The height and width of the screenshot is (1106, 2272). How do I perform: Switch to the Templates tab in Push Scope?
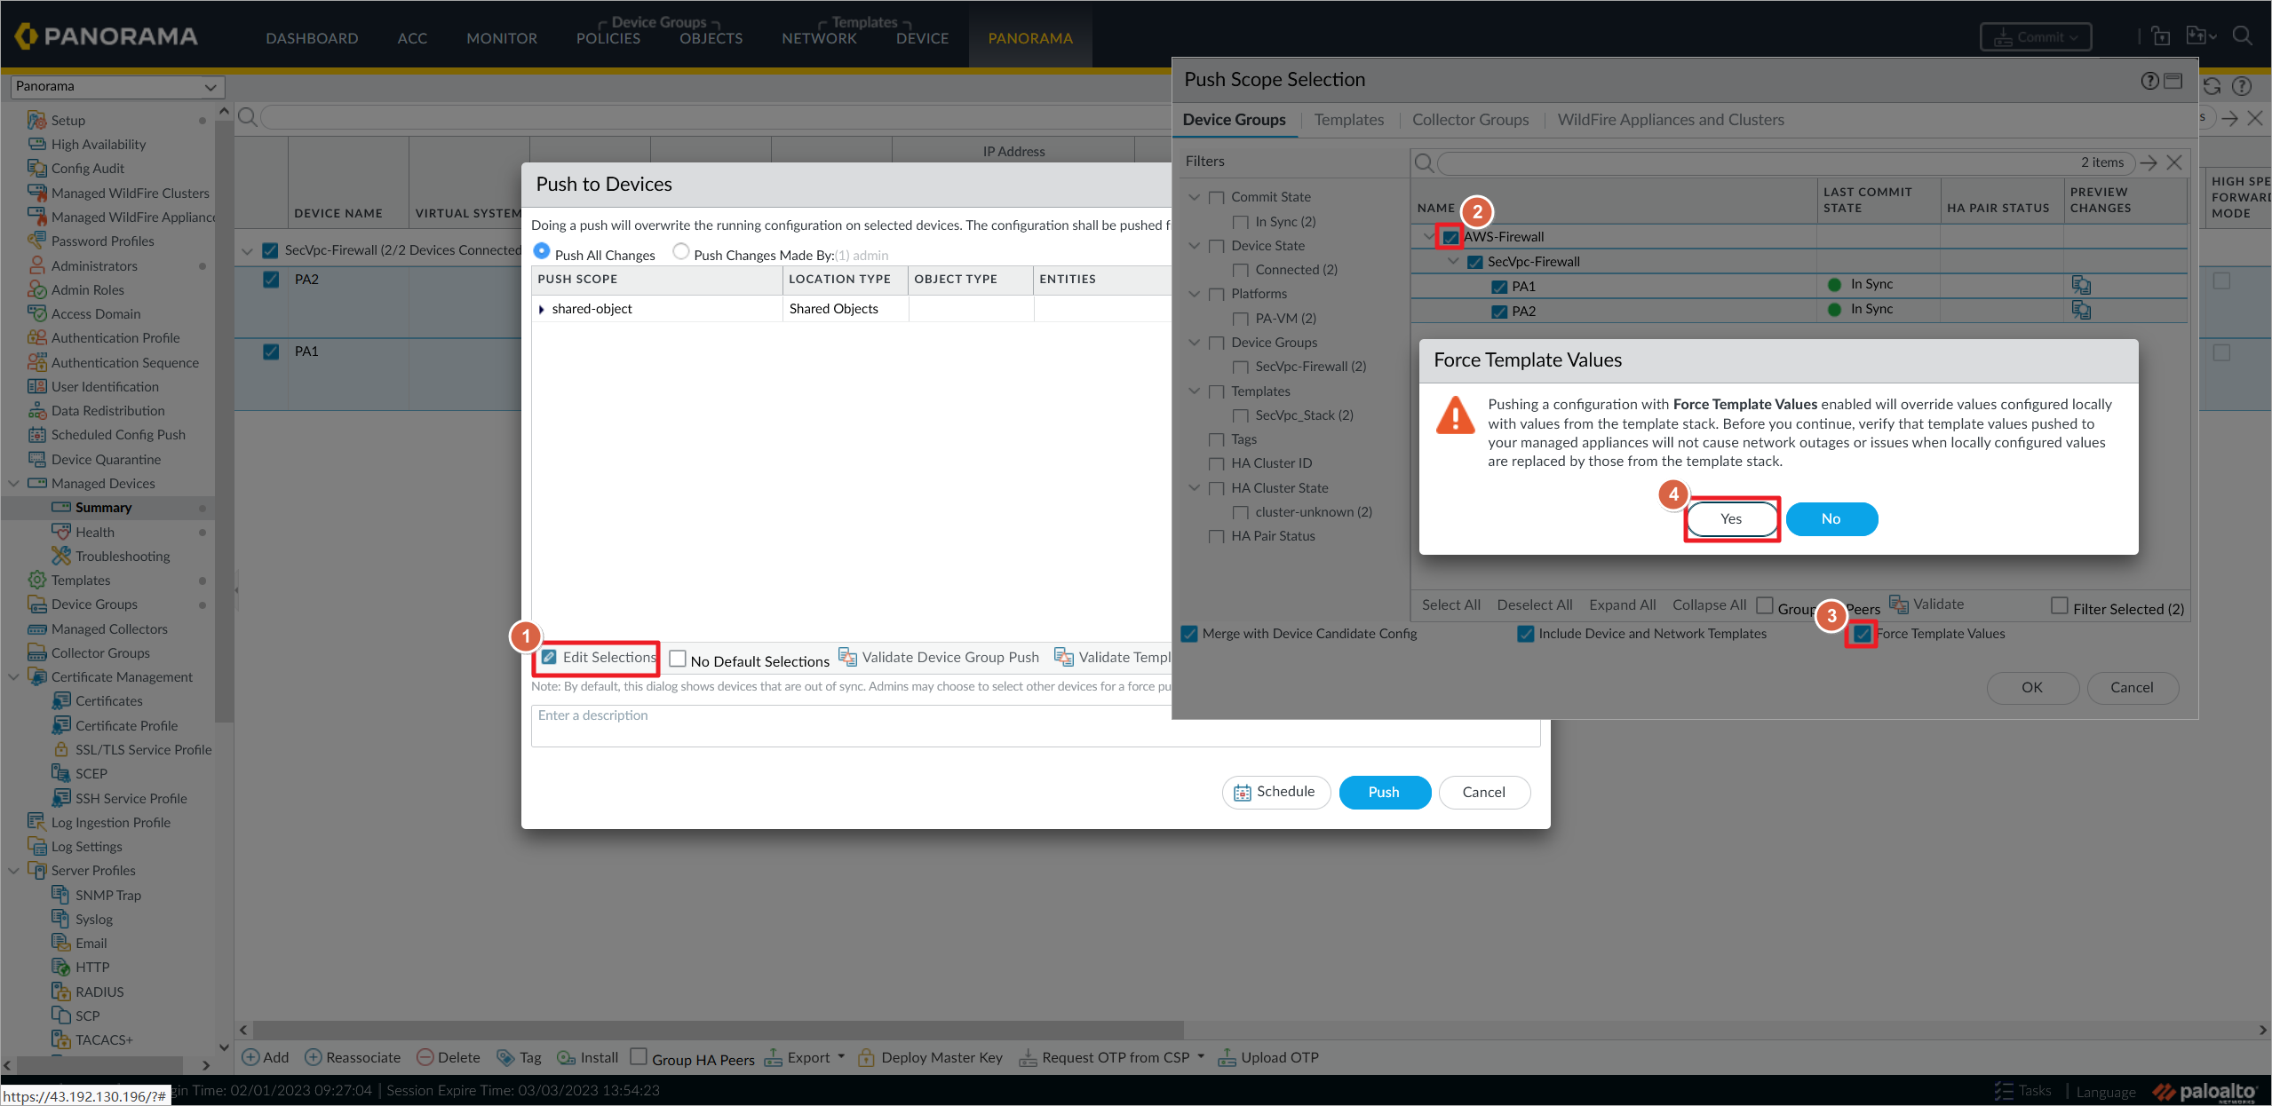pyautogui.click(x=1348, y=120)
